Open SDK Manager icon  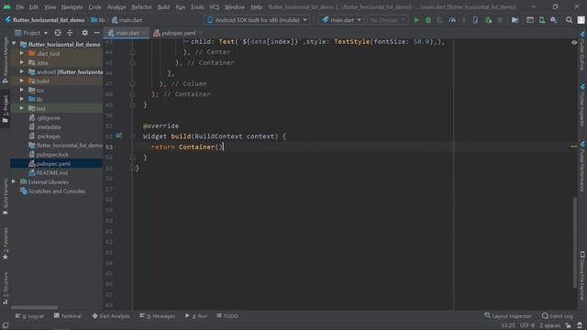(554, 20)
